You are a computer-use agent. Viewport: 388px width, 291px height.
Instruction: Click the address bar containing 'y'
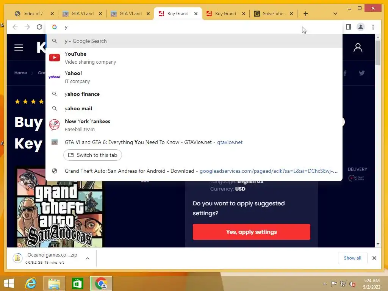pyautogui.click(x=194, y=27)
